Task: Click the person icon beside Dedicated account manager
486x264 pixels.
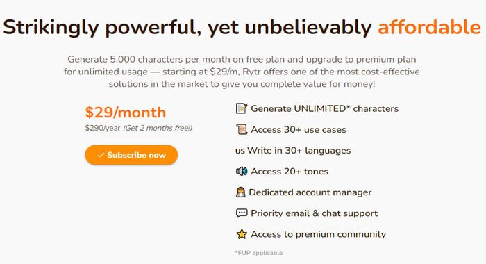Action: (x=240, y=192)
